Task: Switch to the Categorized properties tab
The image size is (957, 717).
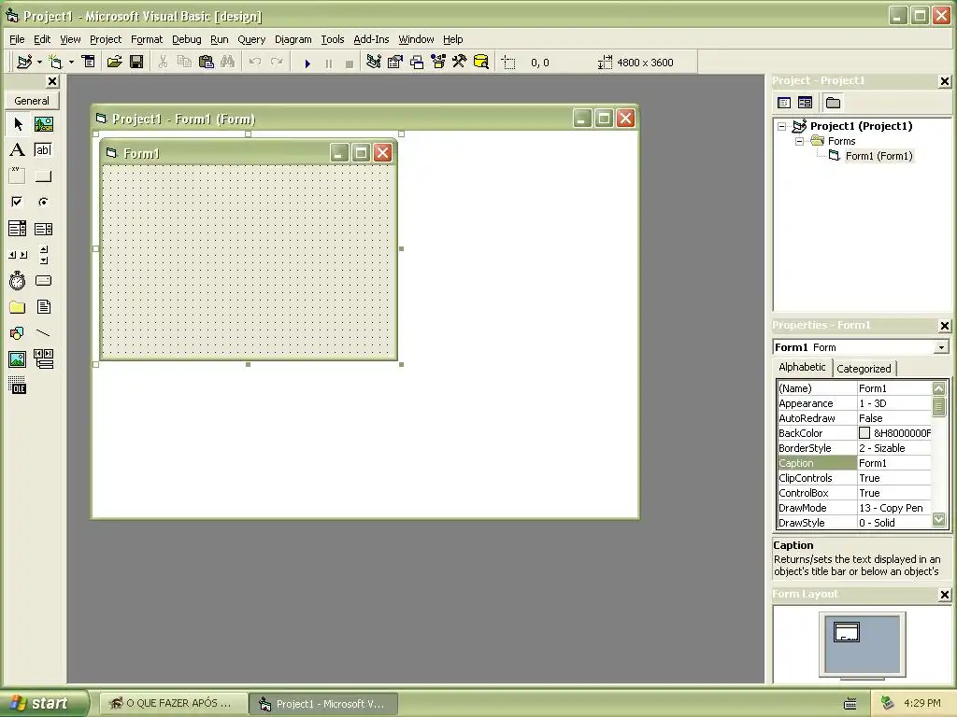Action: click(864, 368)
